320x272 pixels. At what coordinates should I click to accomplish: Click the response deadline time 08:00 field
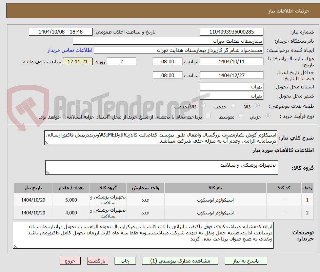[167, 61]
